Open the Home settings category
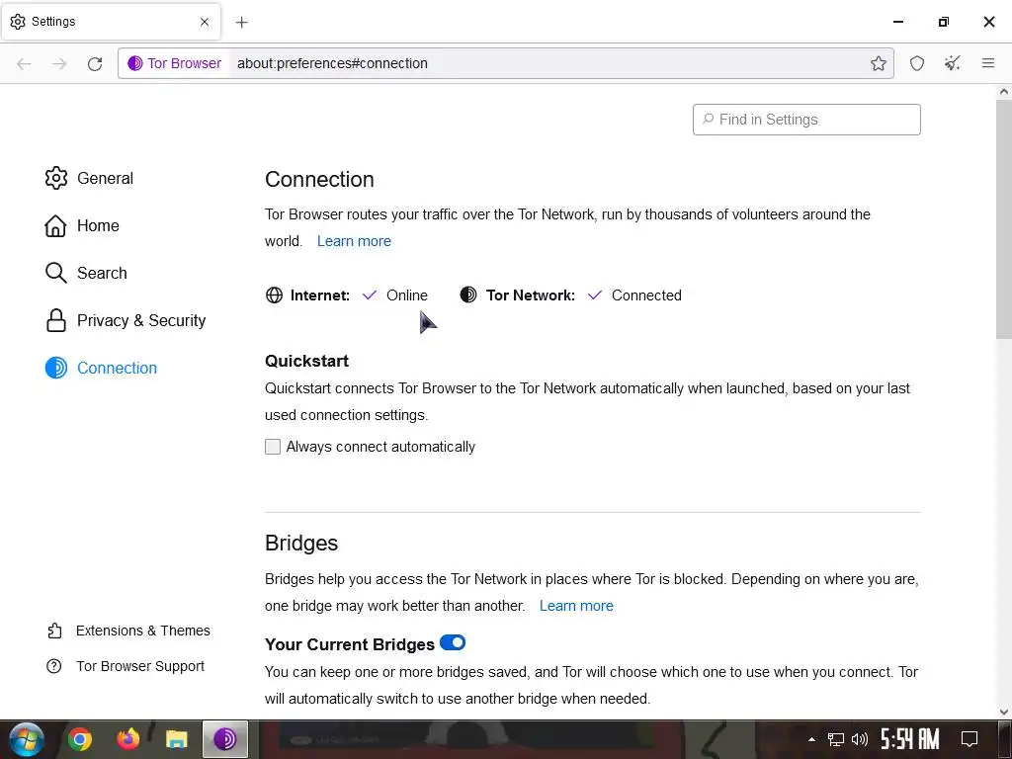Viewport: 1012px width, 759px height. pos(82,226)
